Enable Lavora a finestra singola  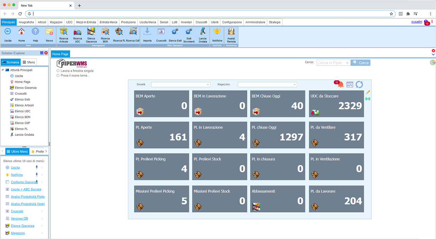tap(58, 71)
